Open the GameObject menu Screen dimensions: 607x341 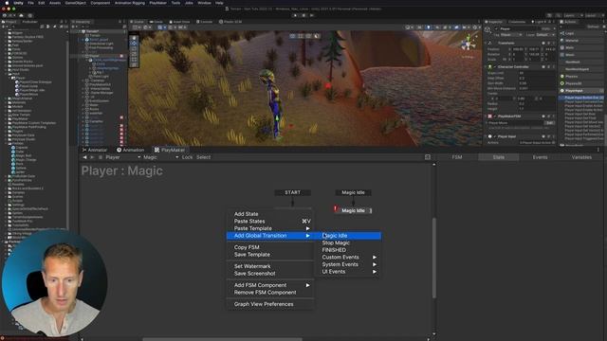pos(76,3)
